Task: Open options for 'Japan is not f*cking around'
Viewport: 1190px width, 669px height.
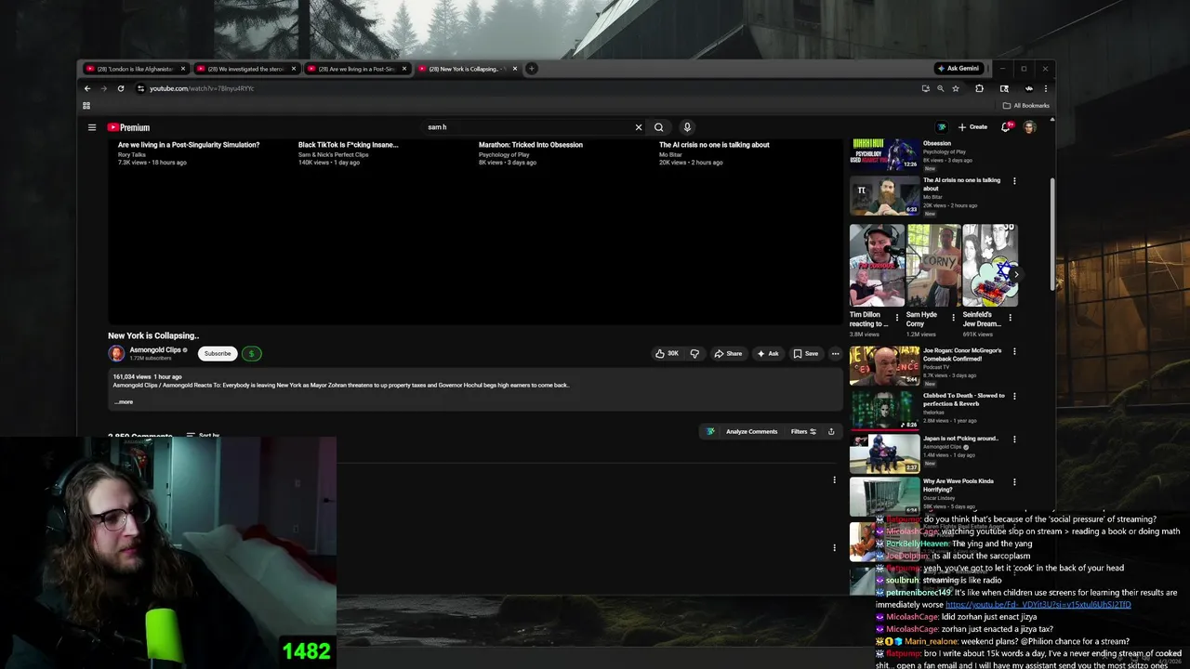Action: coord(1014,439)
